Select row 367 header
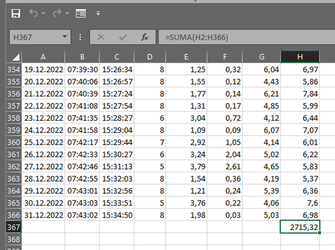Image resolution: width=335 pixels, height=250 pixels. pos(12,227)
